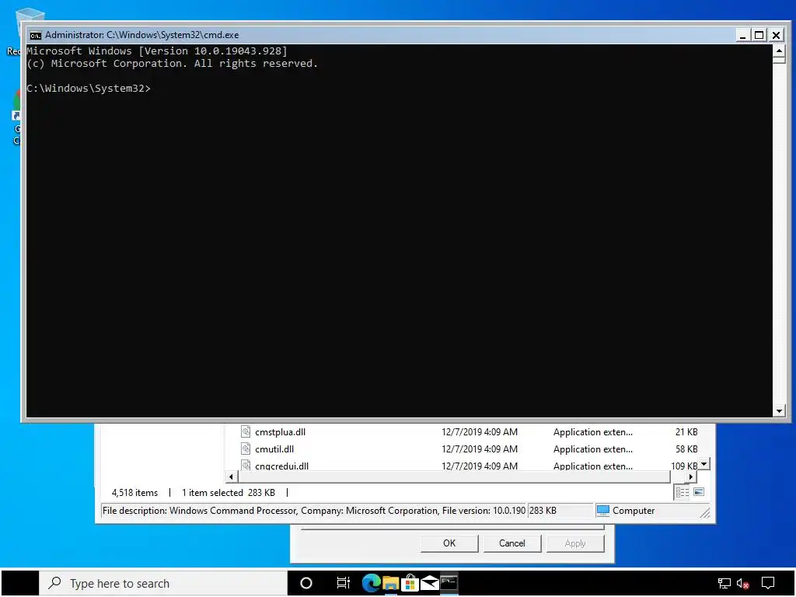This screenshot has height=597, width=796.
Task: Click the Start button area on taskbar
Action: coord(19,583)
